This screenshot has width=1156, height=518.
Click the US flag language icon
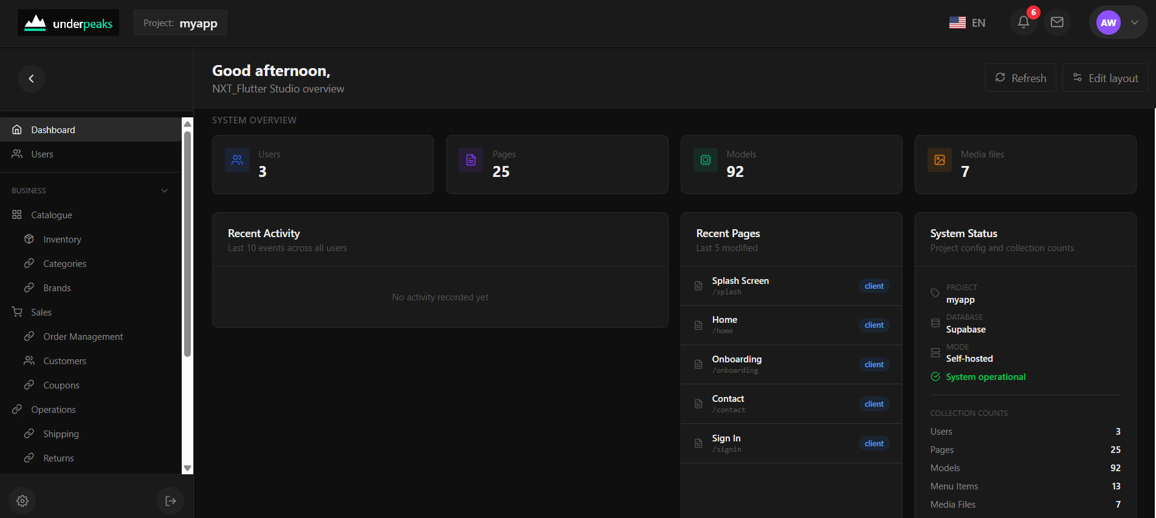[957, 22]
